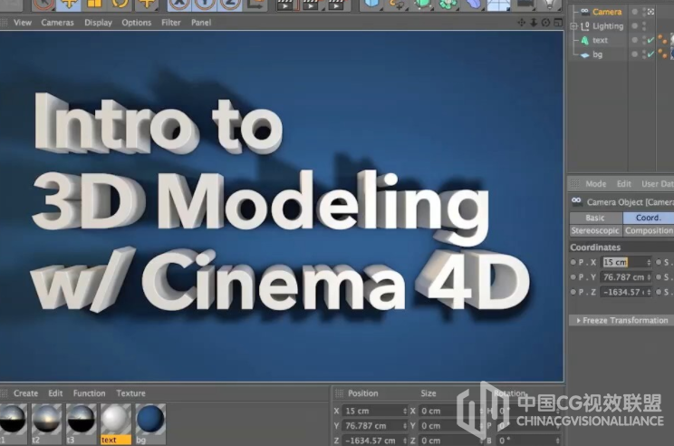The image size is (674, 446).
Task: Select Lighting null in Object Manager
Action: [608, 26]
